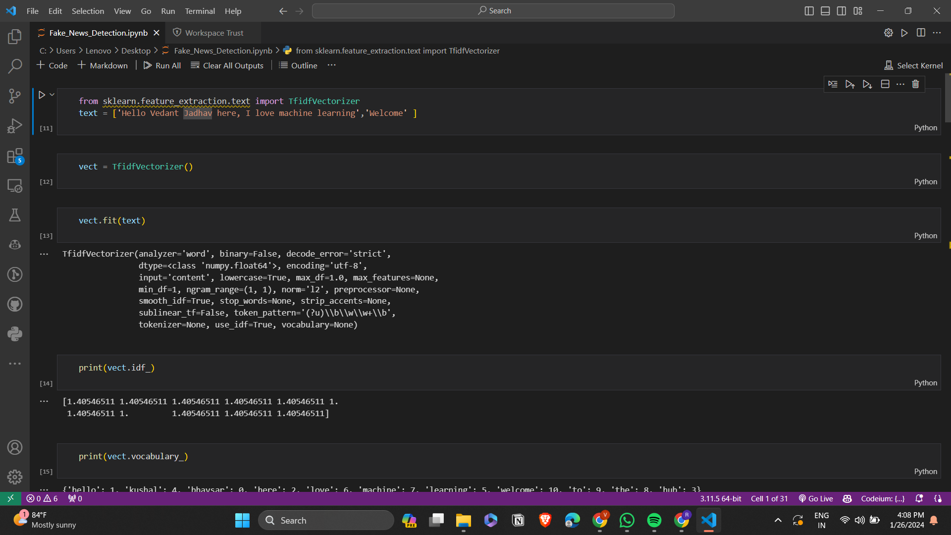Click the Select Kernel button

tap(913, 65)
